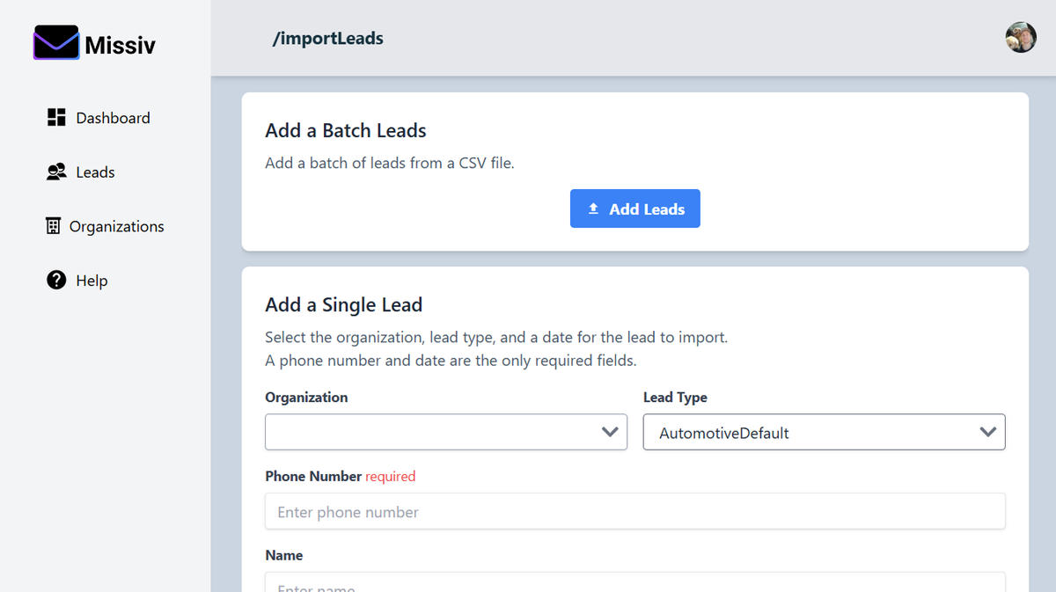The width and height of the screenshot is (1056, 592).
Task: Click the chevron arrow on Lead Type dropdown
Action: pos(987,432)
